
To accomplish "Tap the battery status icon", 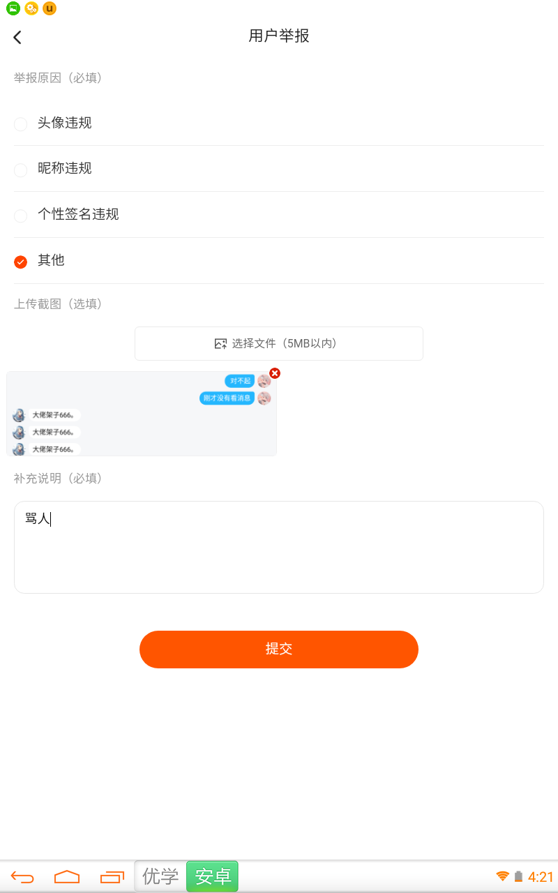I will tap(518, 876).
